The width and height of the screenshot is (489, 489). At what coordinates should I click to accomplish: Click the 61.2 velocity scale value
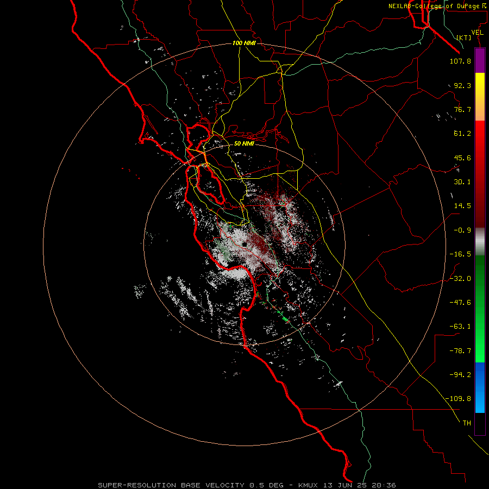point(462,134)
